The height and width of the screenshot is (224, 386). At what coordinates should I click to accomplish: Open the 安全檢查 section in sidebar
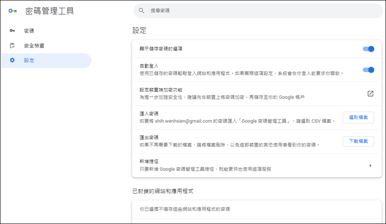tap(46, 46)
